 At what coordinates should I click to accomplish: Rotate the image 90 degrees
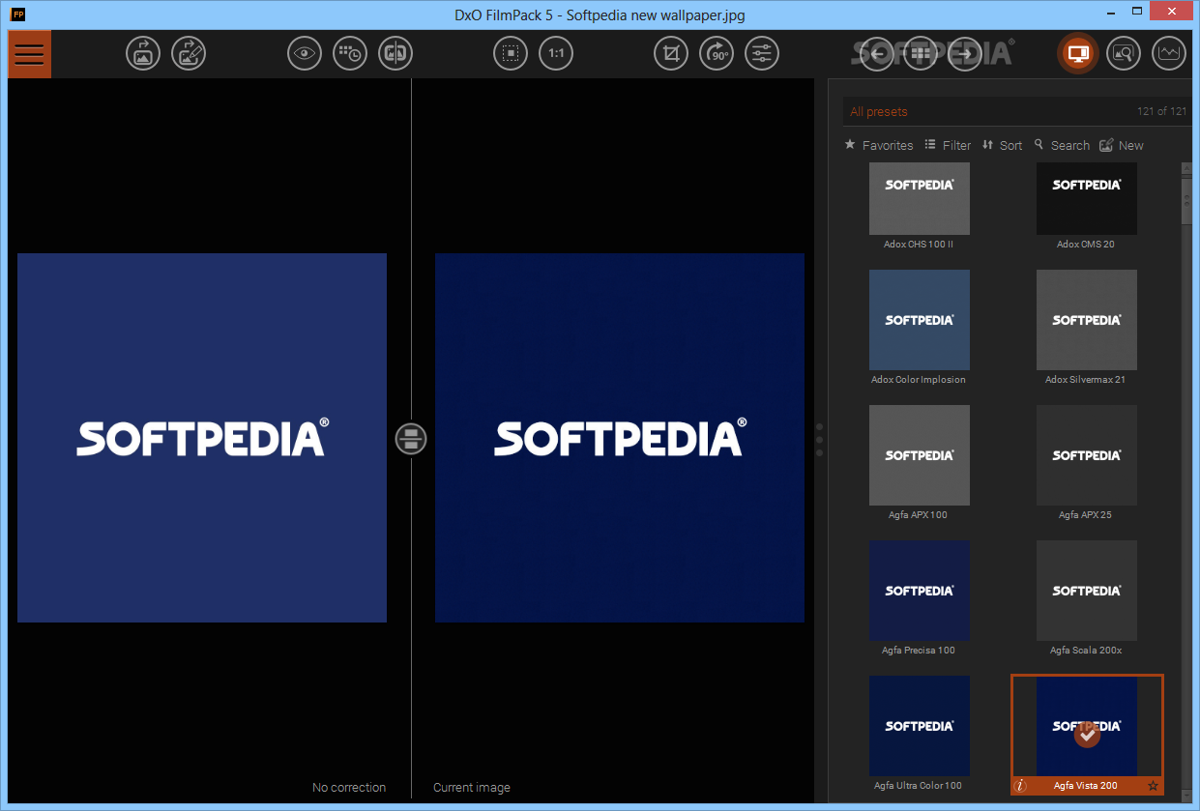coord(717,53)
